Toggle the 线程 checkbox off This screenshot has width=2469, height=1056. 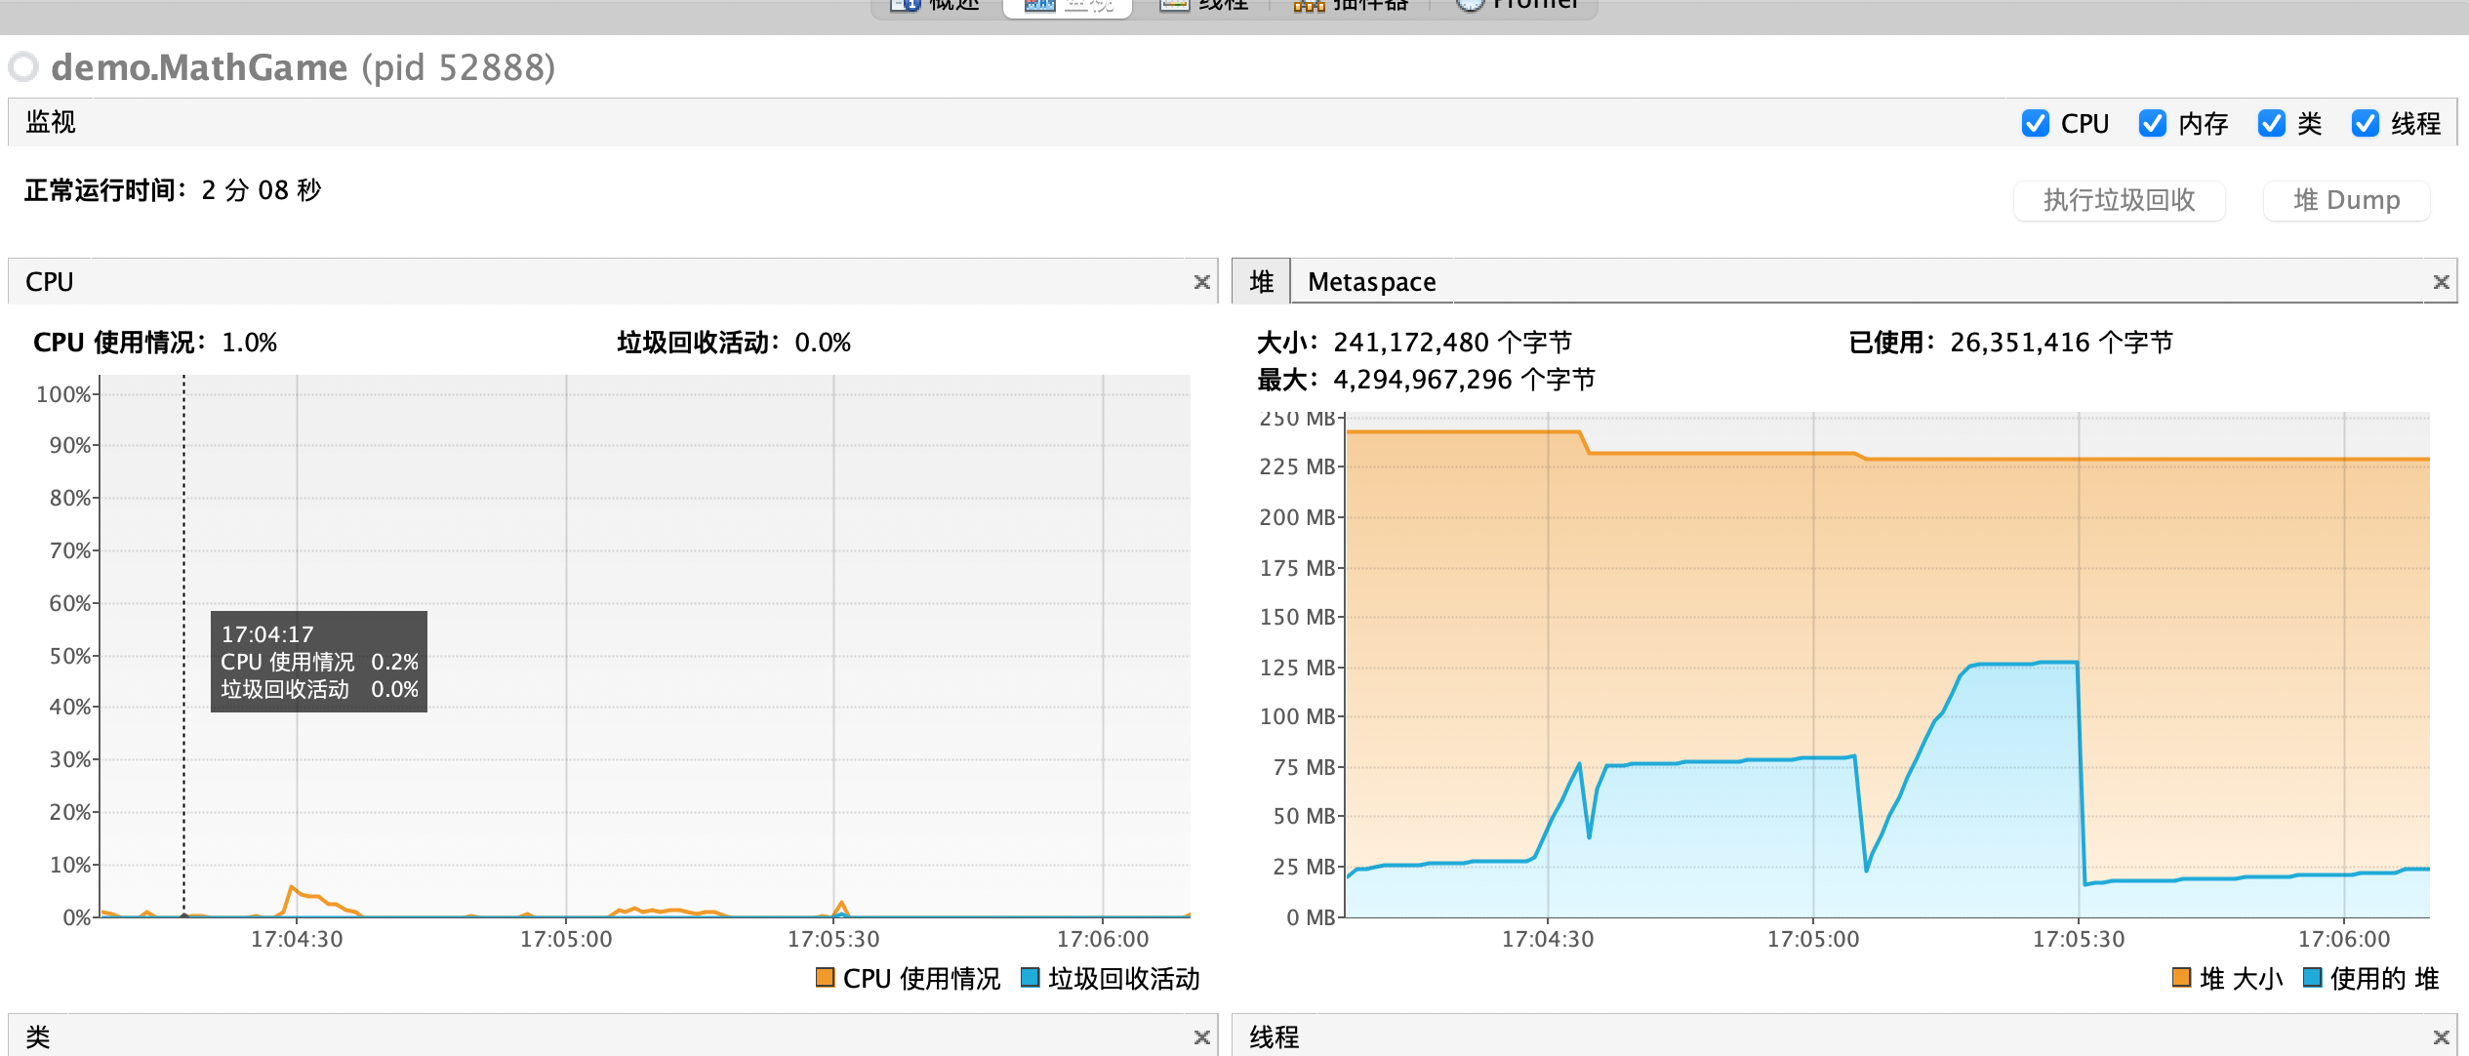click(x=2365, y=123)
